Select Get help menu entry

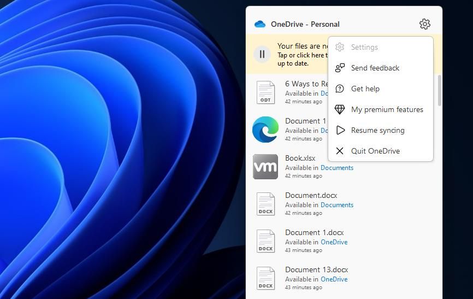pos(381,89)
